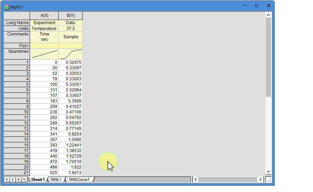This screenshot has width=313, height=192.
Task: Select the Sheet 1 tab
Action: (x=38, y=180)
